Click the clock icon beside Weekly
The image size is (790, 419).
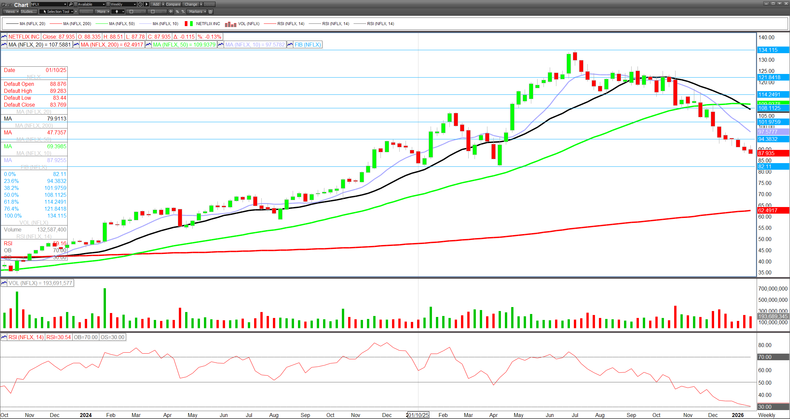point(140,4)
